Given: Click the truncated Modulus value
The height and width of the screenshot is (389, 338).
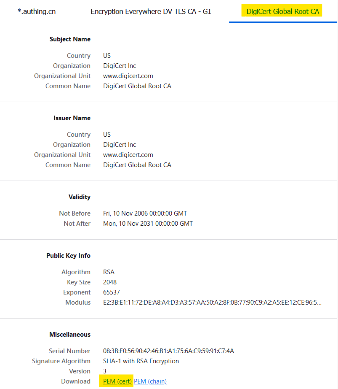Looking at the screenshot, I should click(212, 303).
